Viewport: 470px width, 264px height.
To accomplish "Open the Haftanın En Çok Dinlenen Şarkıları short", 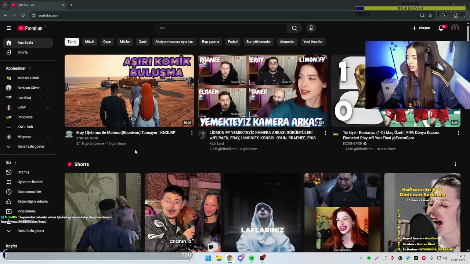I will pyautogui.click(x=422, y=212).
